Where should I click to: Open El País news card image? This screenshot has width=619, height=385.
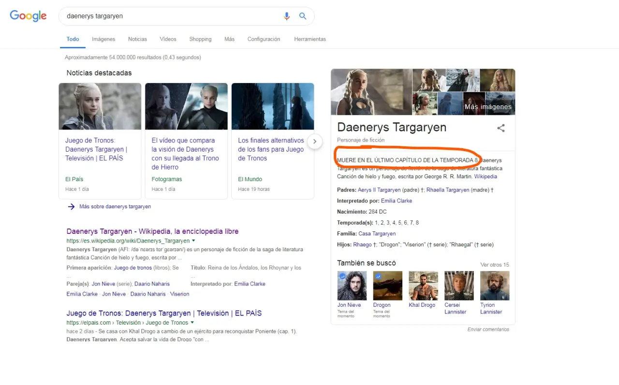100,106
